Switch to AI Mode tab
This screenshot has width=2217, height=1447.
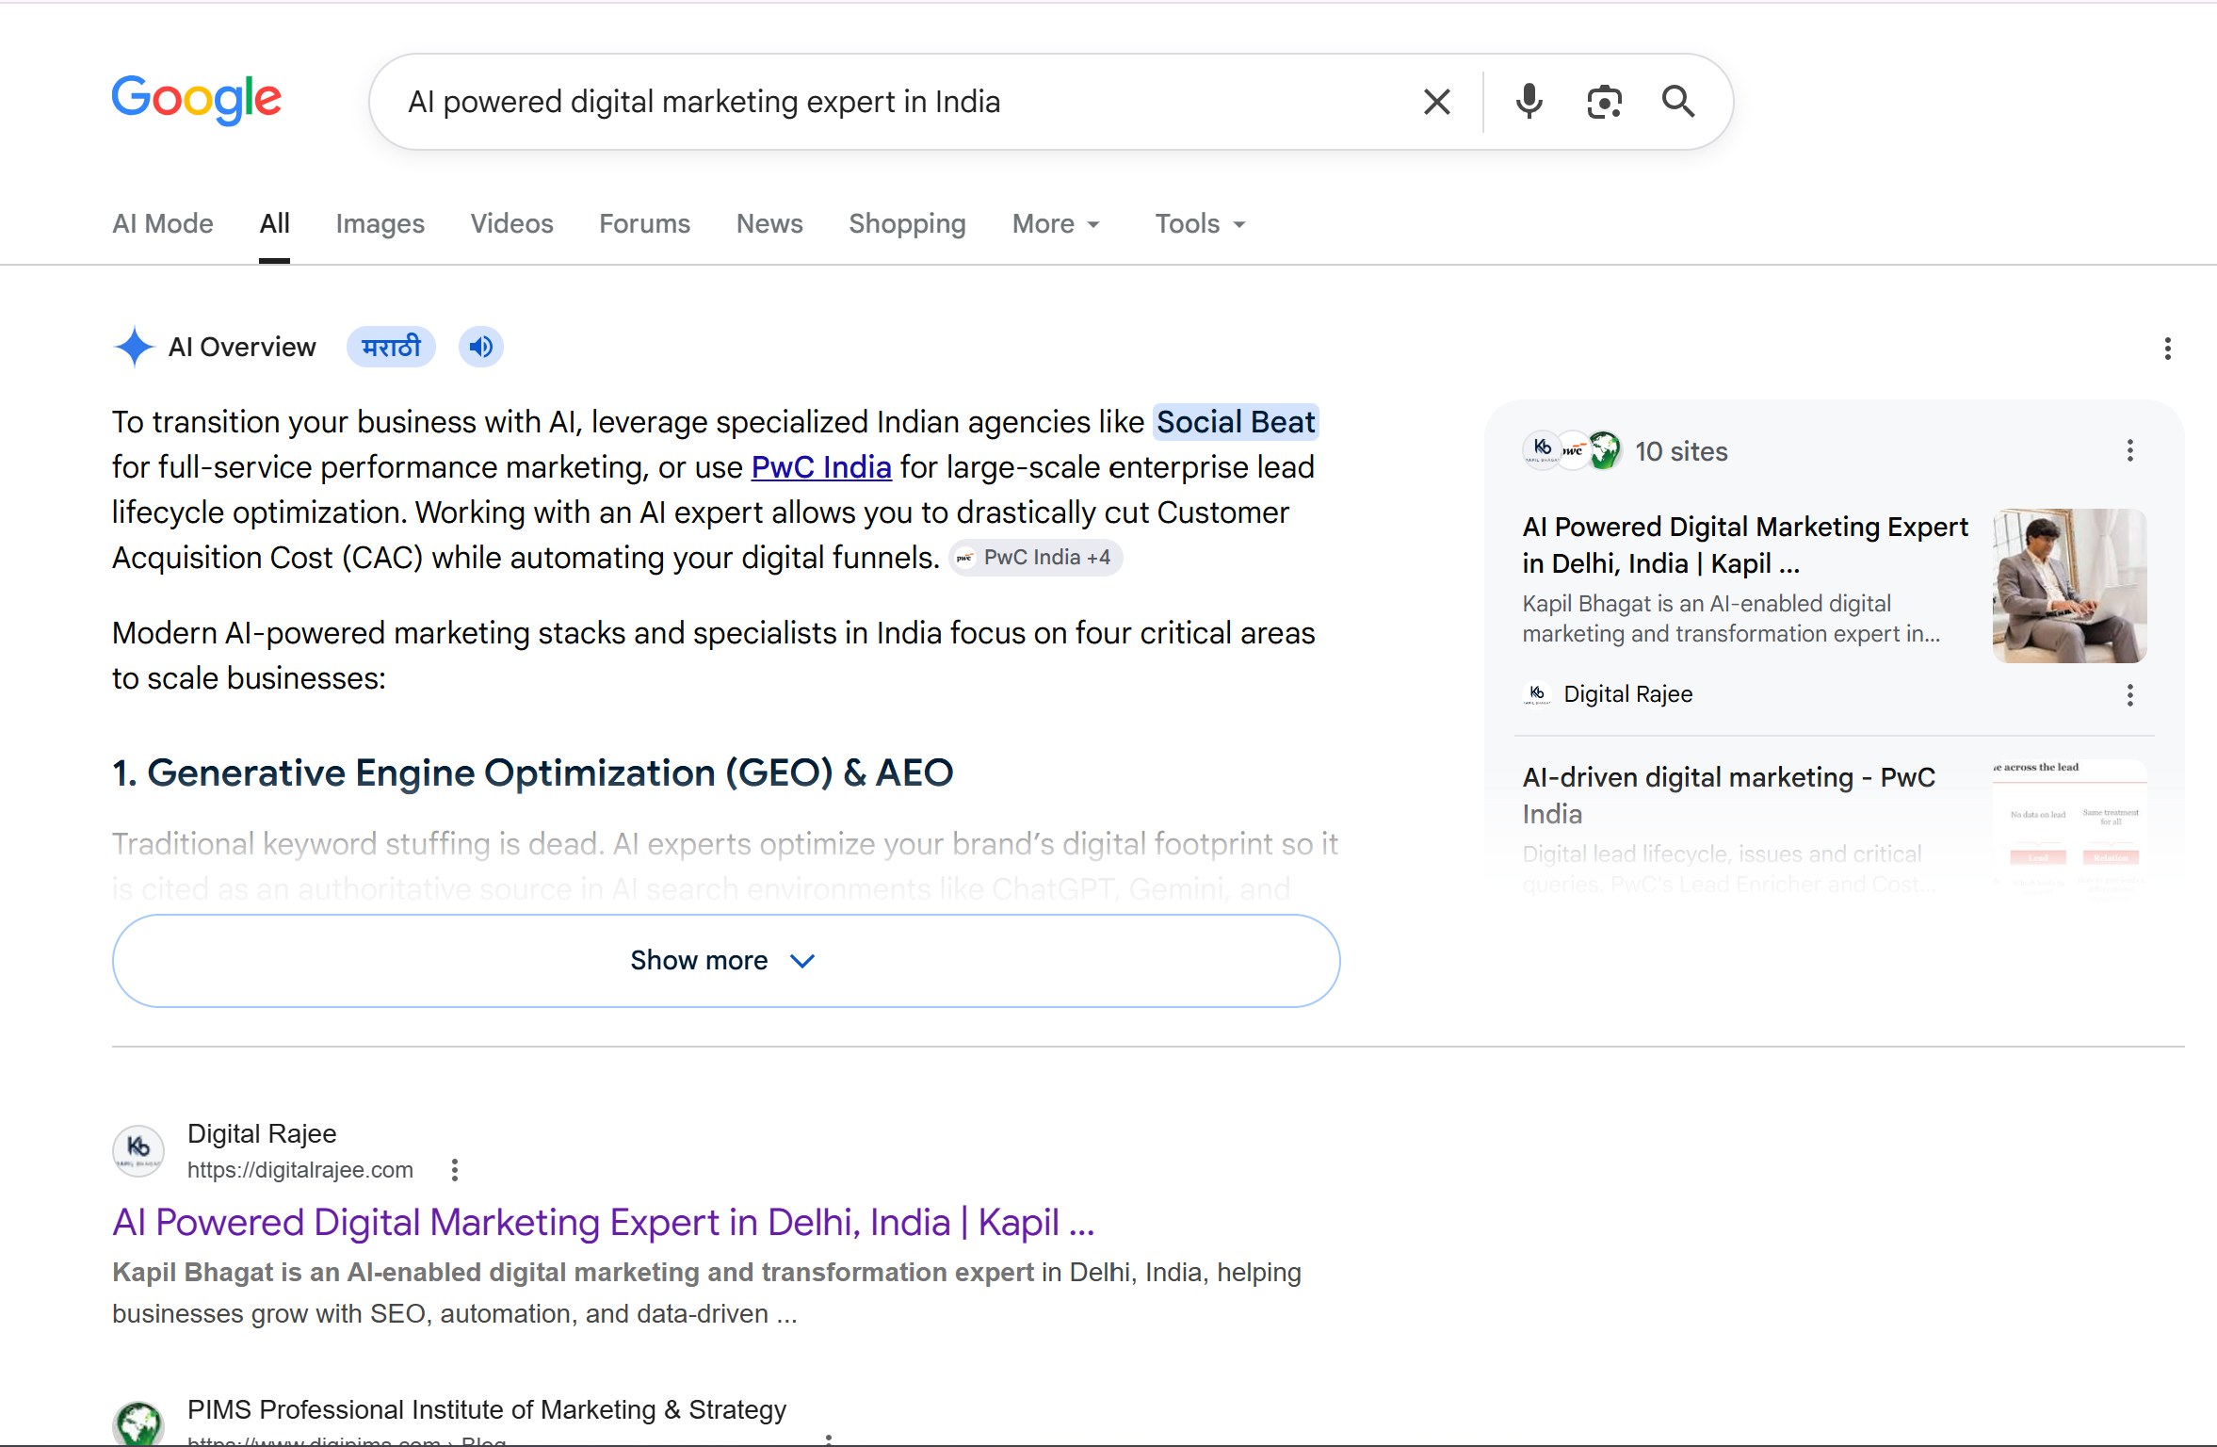(x=163, y=224)
